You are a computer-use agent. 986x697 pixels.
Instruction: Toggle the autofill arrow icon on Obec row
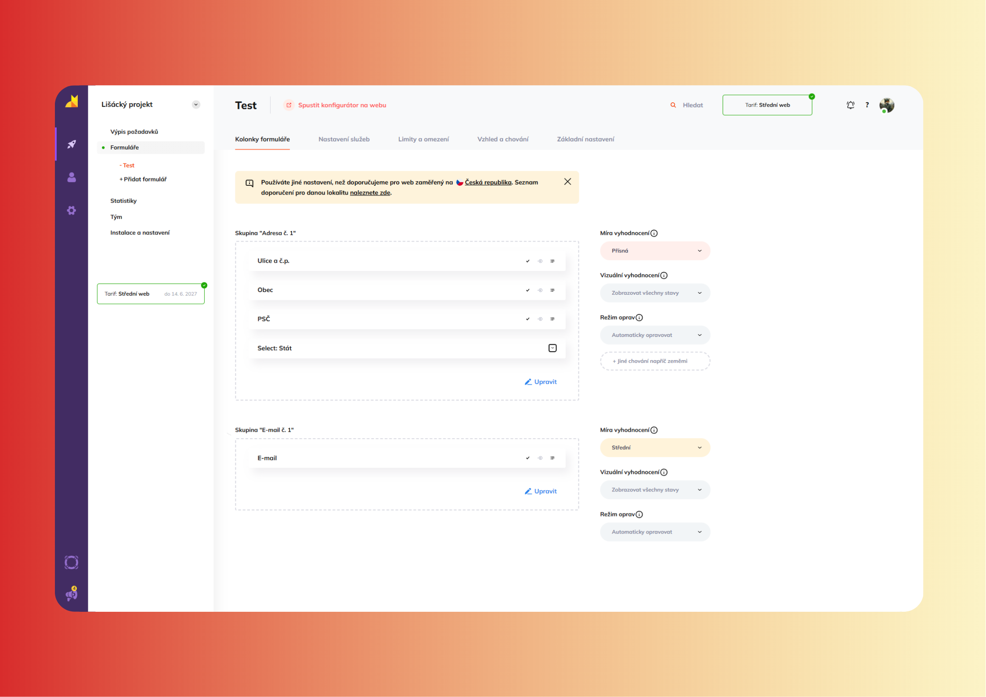pyautogui.click(x=540, y=290)
